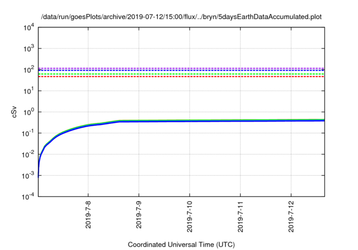Click the 10^1 y-axis label

pos(29,91)
